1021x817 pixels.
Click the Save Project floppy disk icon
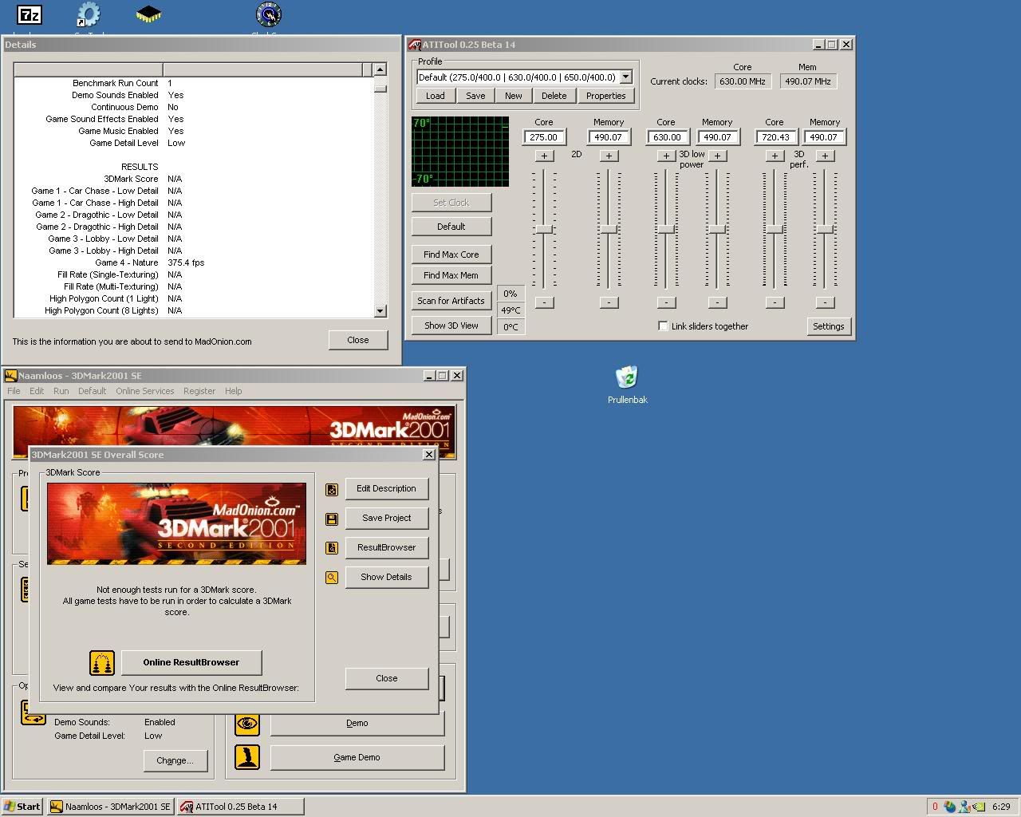[332, 519]
